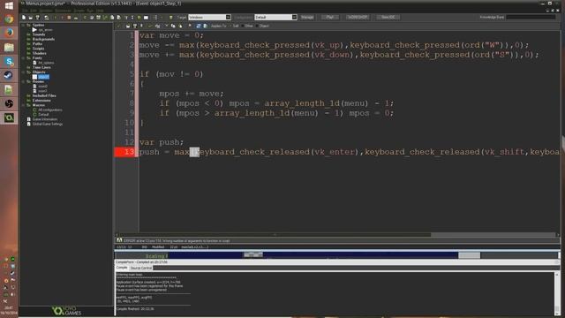Open Skype from the Windows taskbar
Viewport: 565px width, 318px height.
click(9, 61)
